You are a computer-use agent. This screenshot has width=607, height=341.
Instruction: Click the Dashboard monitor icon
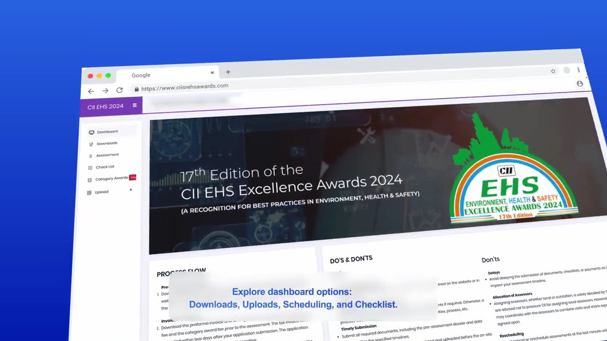click(x=92, y=132)
